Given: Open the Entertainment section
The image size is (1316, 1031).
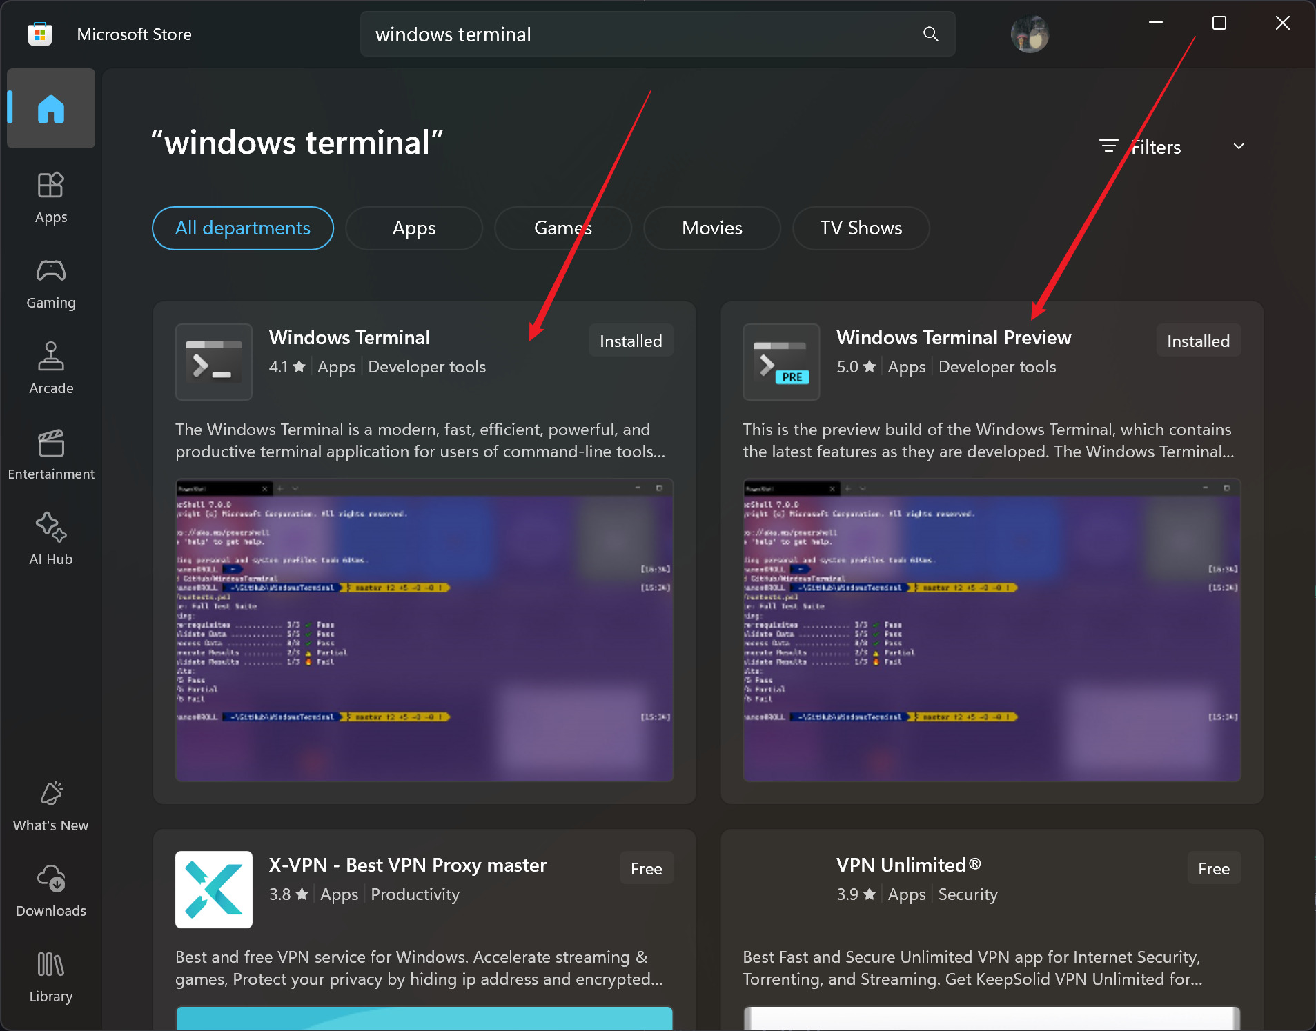Looking at the screenshot, I should pyautogui.click(x=51, y=454).
